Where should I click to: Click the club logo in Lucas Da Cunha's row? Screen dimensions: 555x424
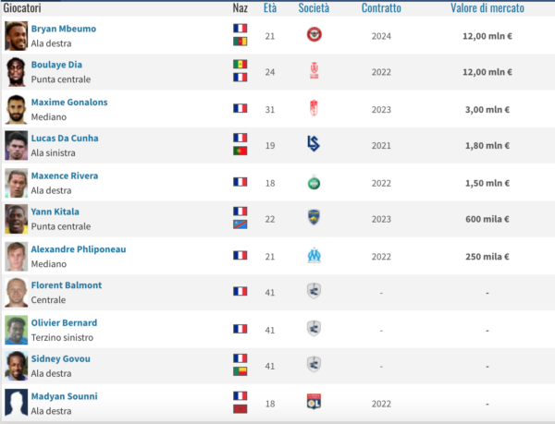pos(314,144)
